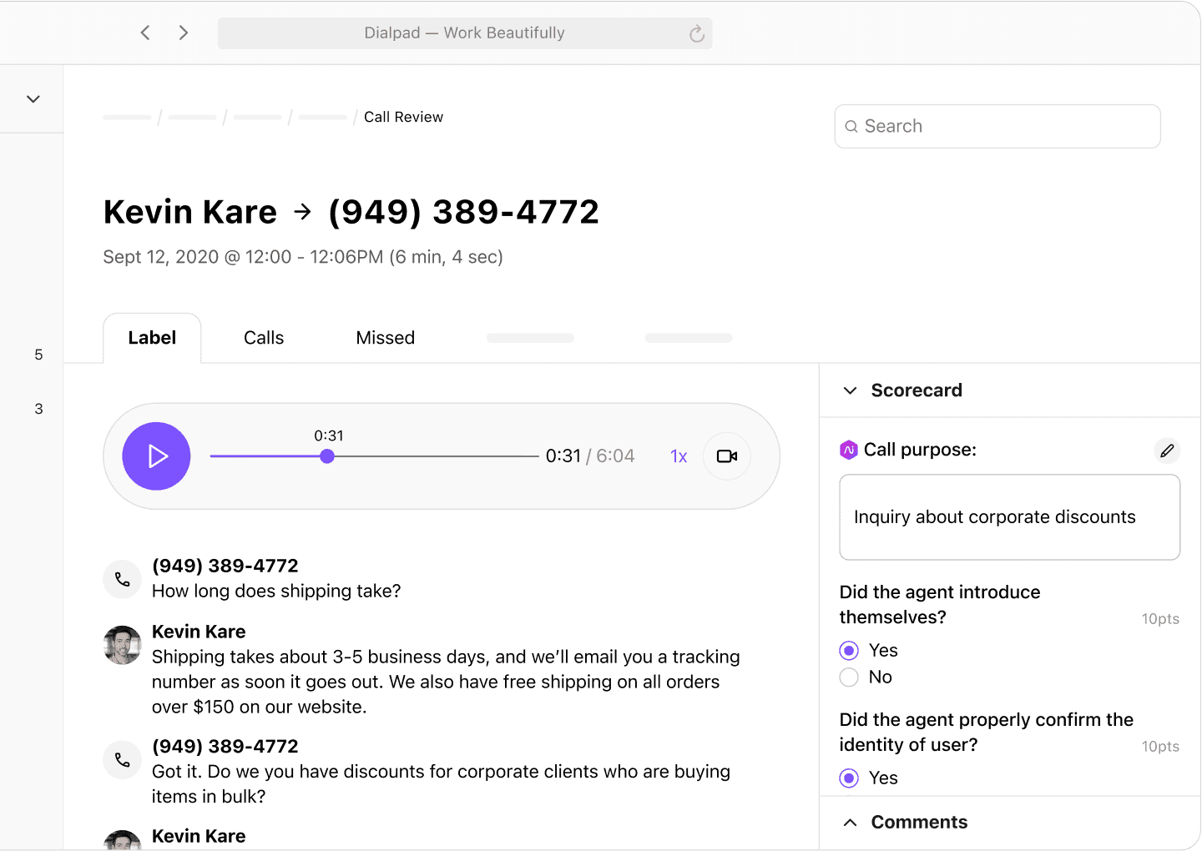1202x851 pixels.
Task: Click the forward navigation arrow
Action: 183,33
